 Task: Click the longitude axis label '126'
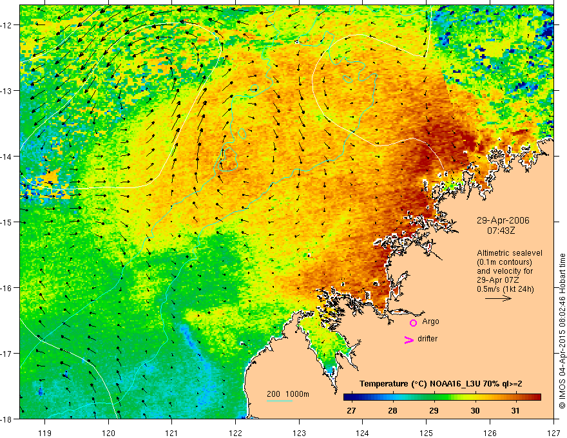pyautogui.click(x=490, y=433)
